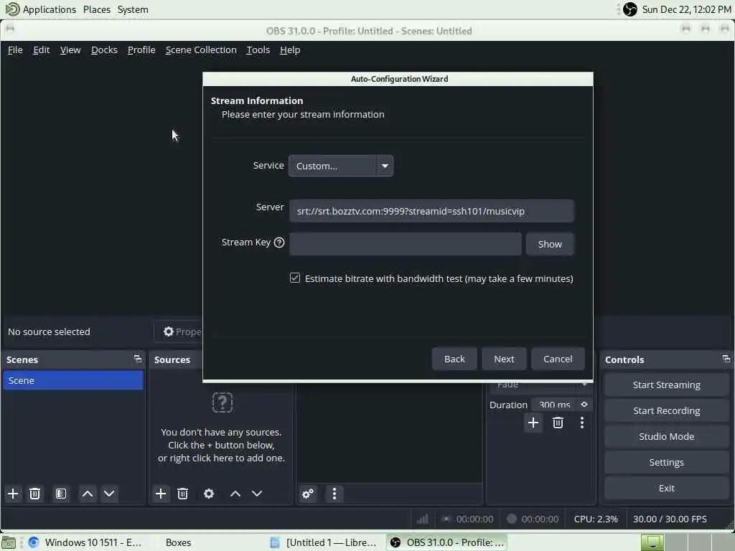Click the Duration spinner arrows
This screenshot has width=735, height=551.
point(584,405)
